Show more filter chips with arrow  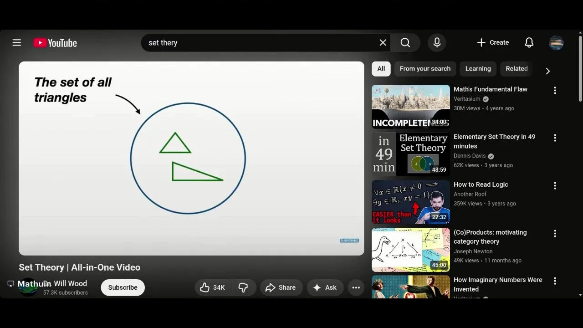point(548,71)
